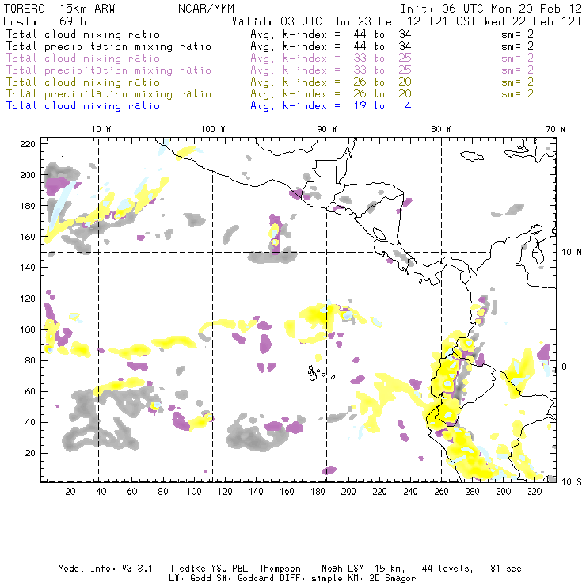Select the '80' tick on the vertical axis
The height and width of the screenshot is (586, 586).
click(x=30, y=360)
